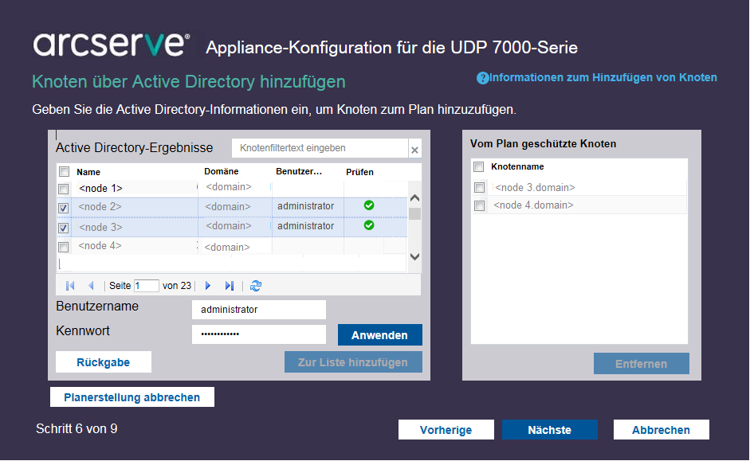Image resolution: width=750 pixels, height=461 pixels.
Task: Uncheck the <node 3> checkbox
Action: pyautogui.click(x=63, y=228)
